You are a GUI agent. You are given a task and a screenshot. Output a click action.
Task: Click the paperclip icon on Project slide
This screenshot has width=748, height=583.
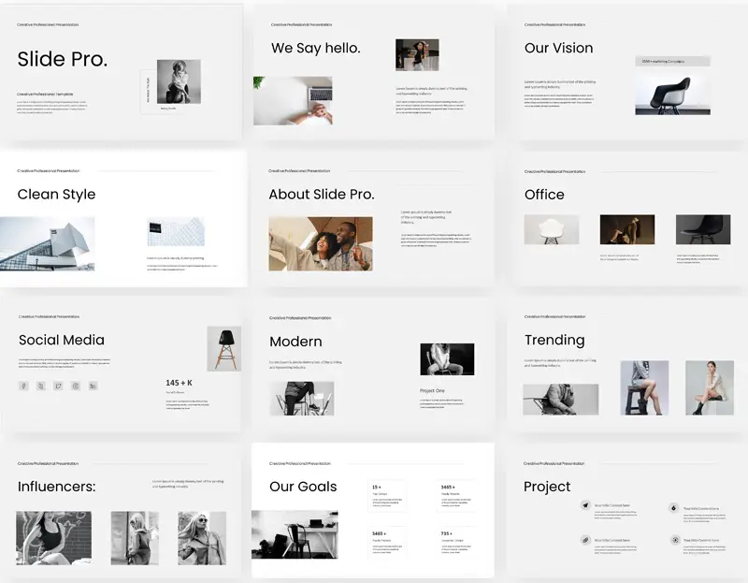585,540
